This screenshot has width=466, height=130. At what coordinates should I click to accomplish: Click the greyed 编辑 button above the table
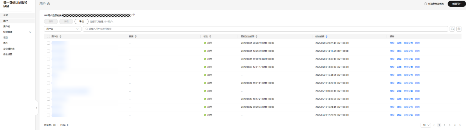point(66,22)
